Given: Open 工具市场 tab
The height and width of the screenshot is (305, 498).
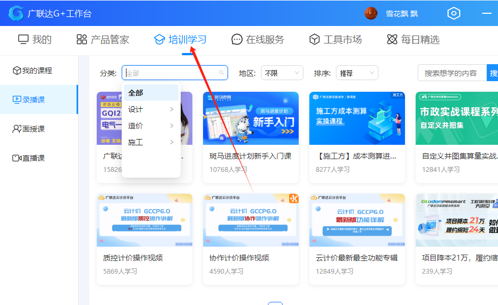Looking at the screenshot, I should click(x=335, y=40).
